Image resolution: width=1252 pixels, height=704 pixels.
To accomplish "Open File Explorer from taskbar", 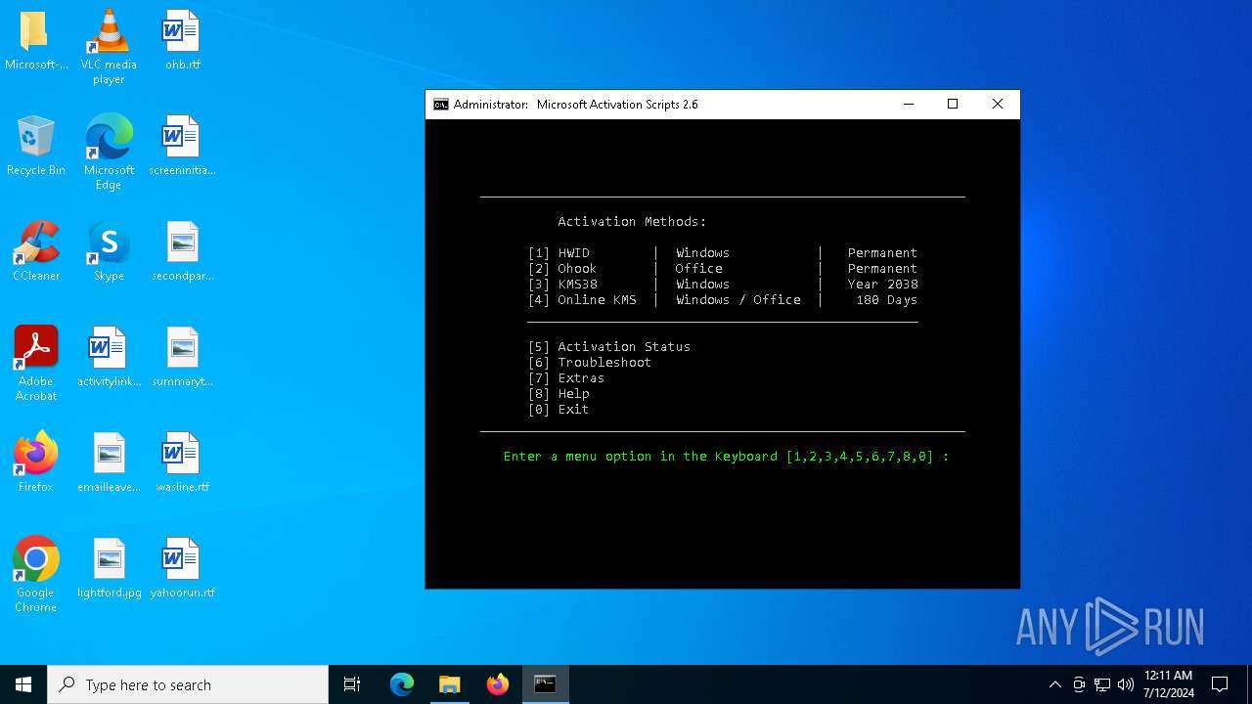I will [x=450, y=684].
